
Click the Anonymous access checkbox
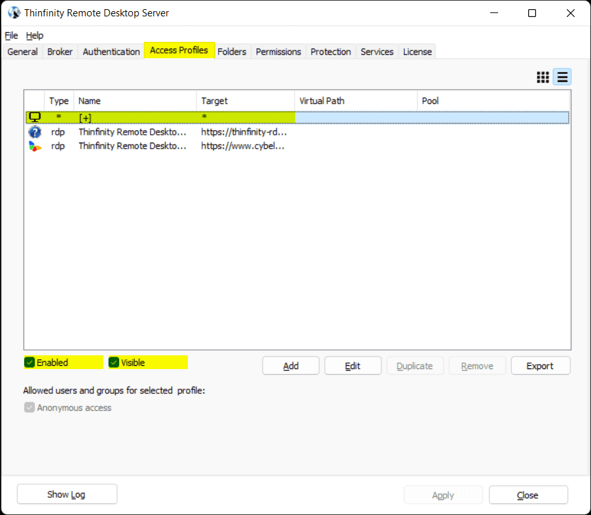pyautogui.click(x=29, y=407)
